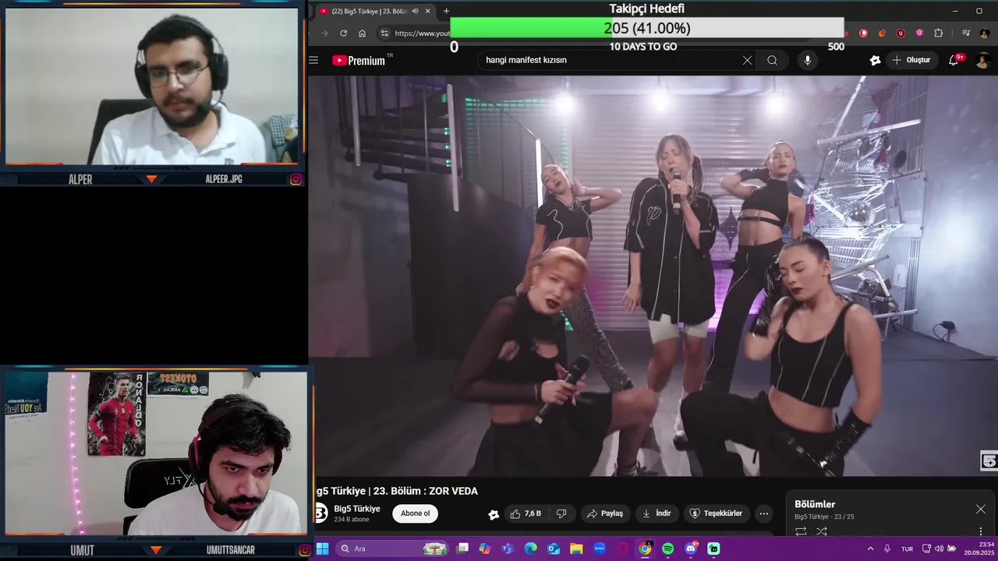Image resolution: width=998 pixels, height=561 pixels.
Task: Go to YouTube Premium home logo
Action: [359, 60]
